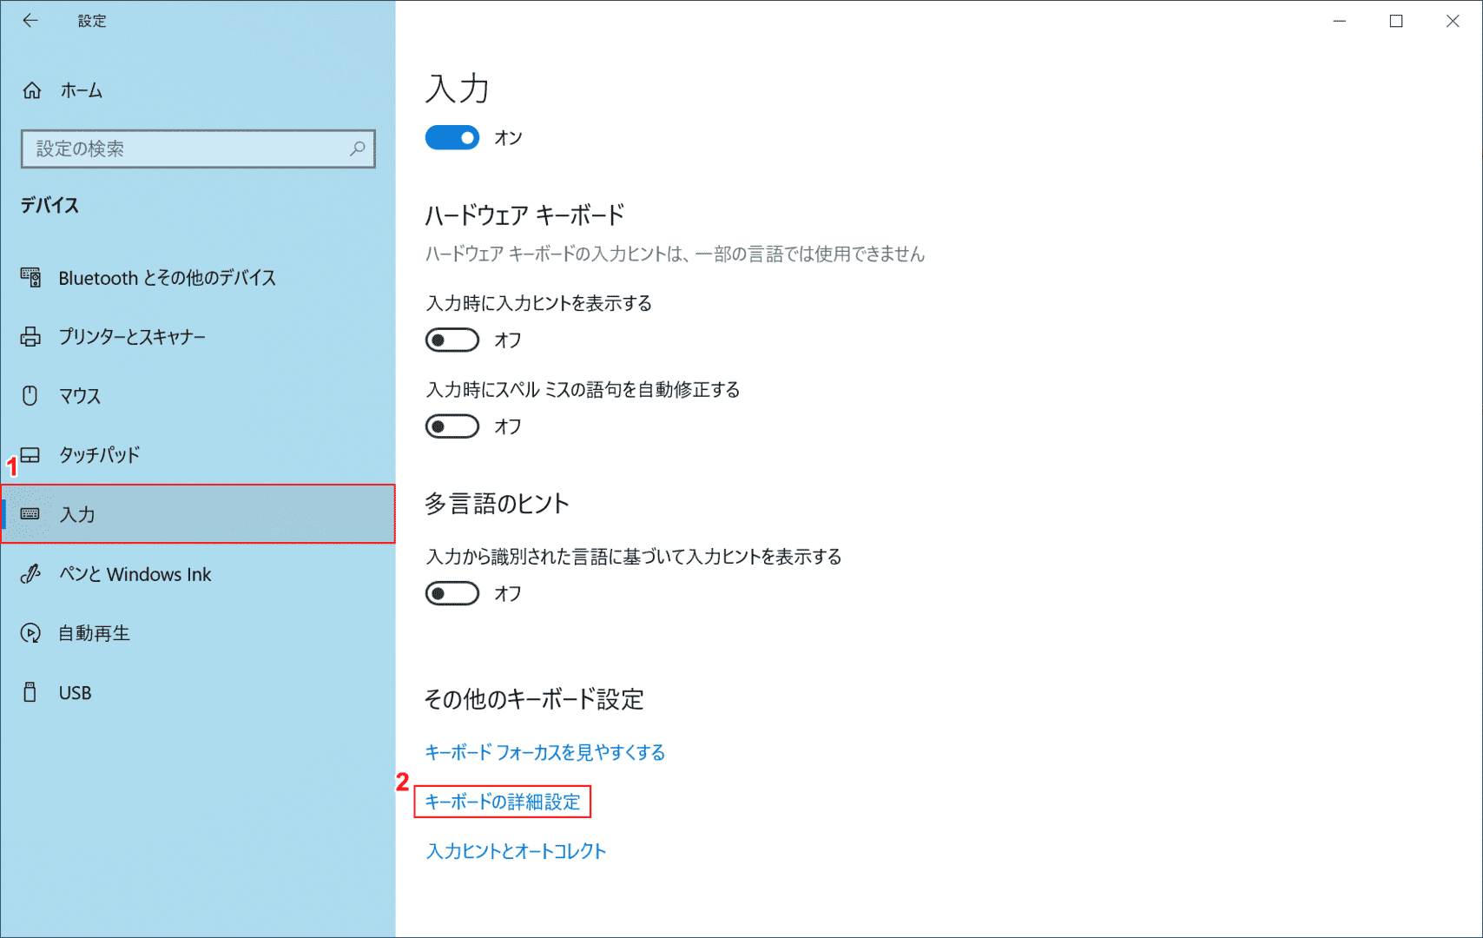
Task: Select ペンと Windows Ink in sidebar
Action: coord(198,574)
